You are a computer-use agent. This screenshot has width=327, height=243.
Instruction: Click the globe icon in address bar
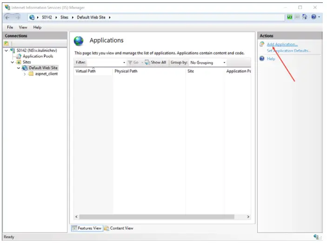tap(32, 17)
